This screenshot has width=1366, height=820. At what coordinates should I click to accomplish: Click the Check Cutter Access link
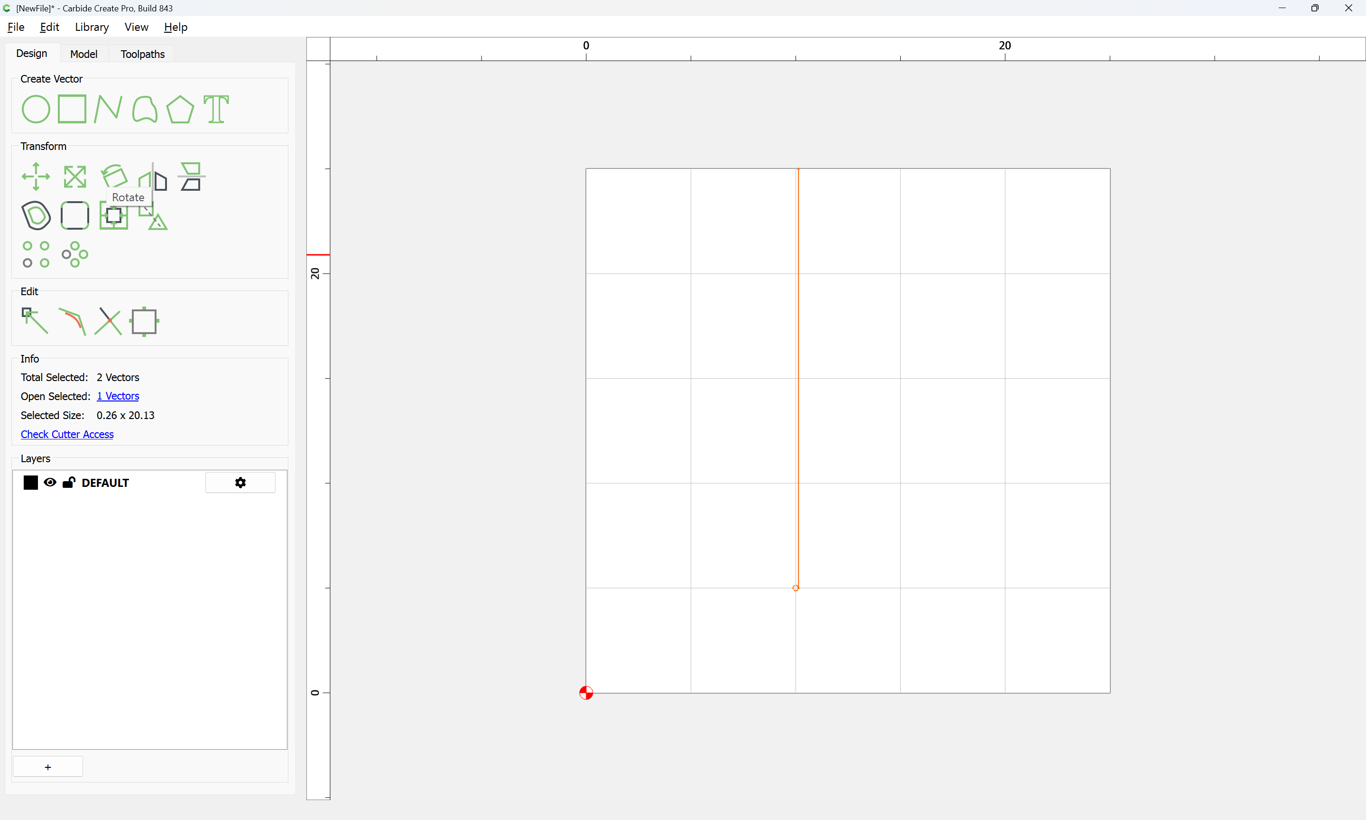[x=67, y=434]
